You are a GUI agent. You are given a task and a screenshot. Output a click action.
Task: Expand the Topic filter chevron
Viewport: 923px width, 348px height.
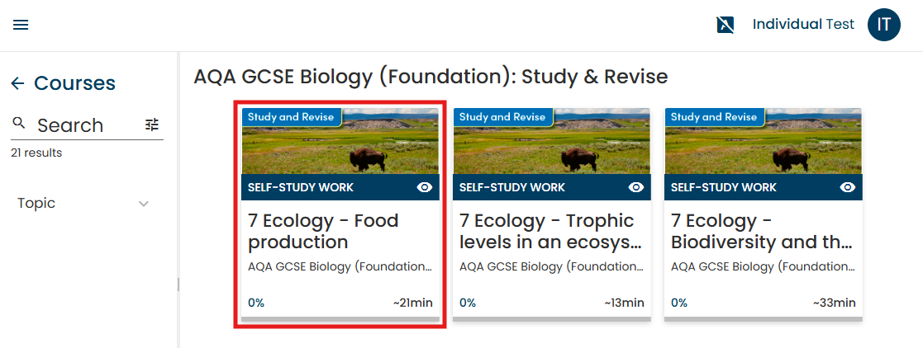click(144, 204)
